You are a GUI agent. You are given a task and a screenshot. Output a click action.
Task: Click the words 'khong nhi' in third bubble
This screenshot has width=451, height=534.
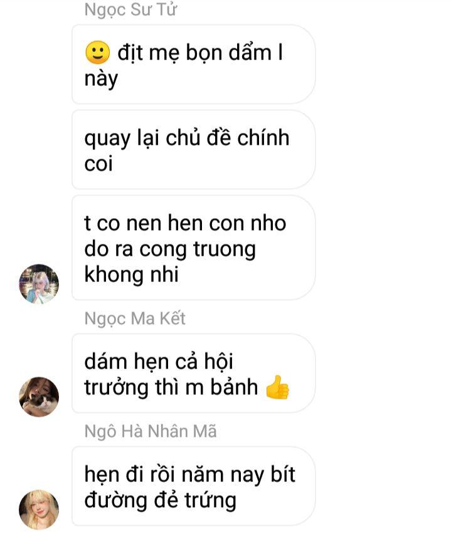131,275
